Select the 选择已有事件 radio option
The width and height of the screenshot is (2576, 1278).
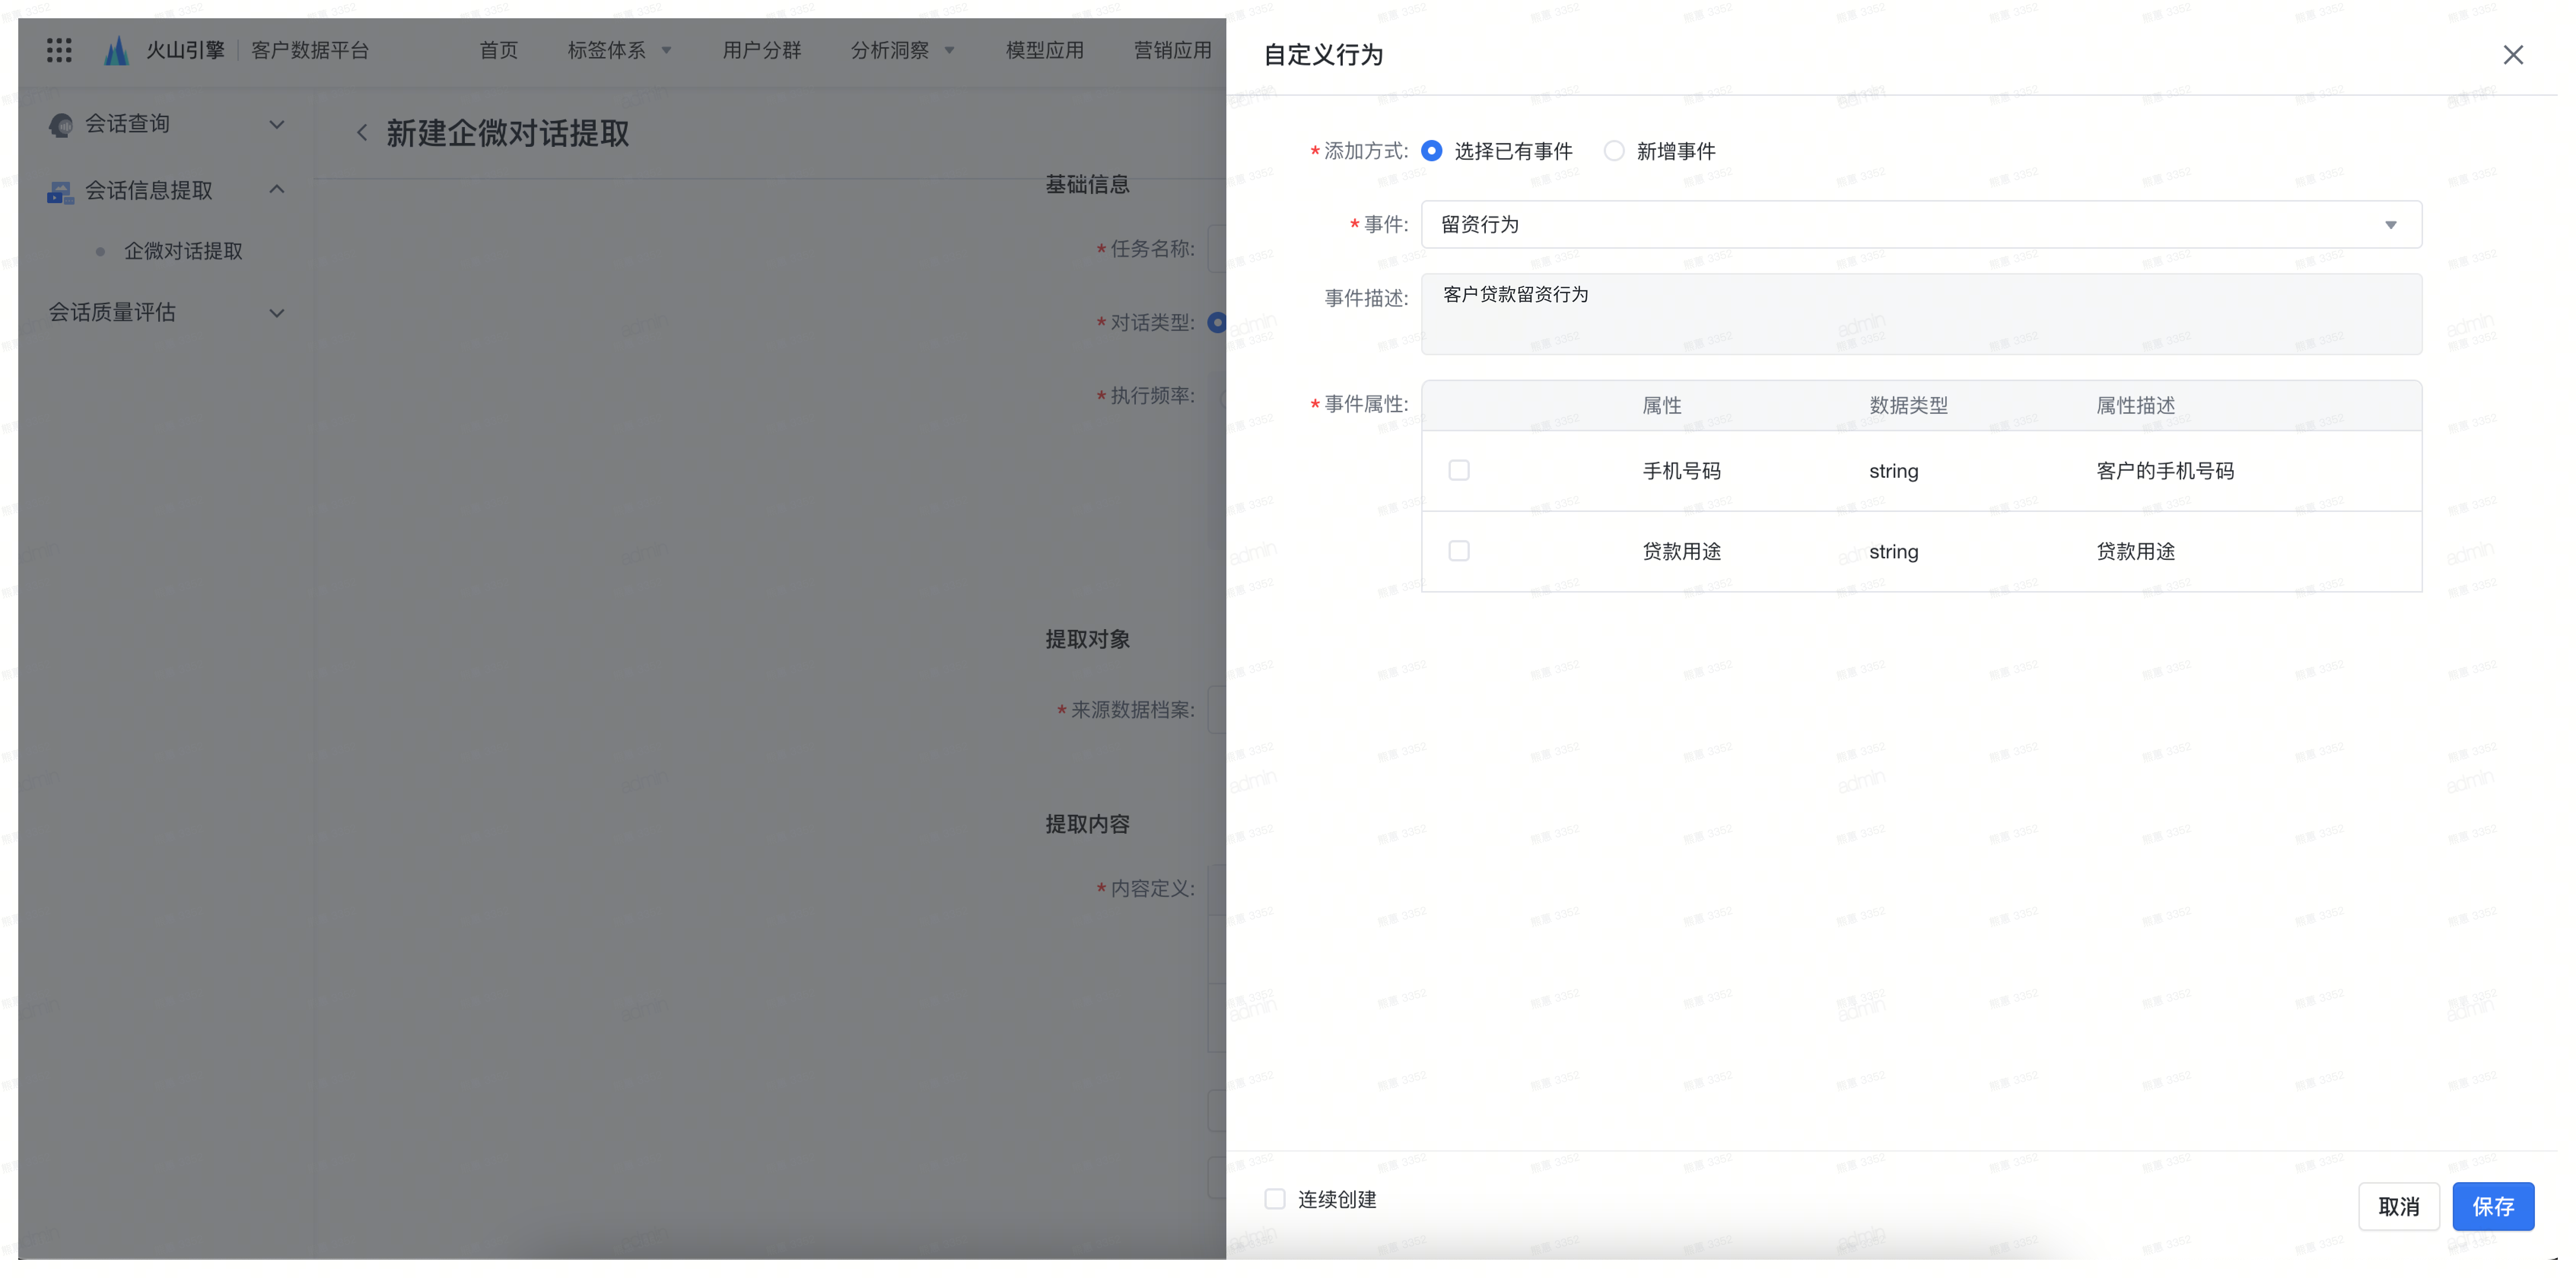pos(1432,151)
